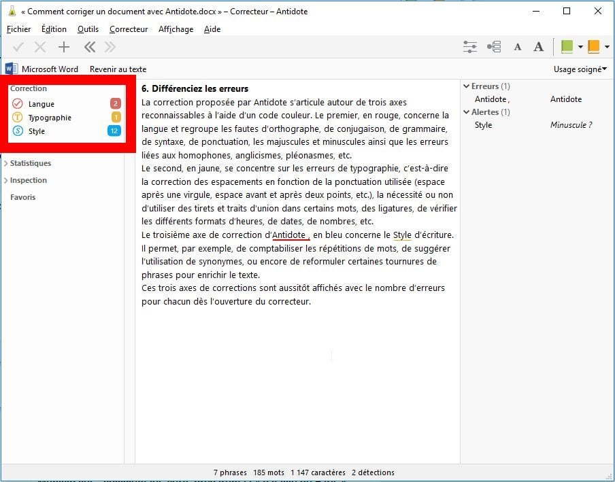
Task: Collapse the Erreurs (1) group
Action: pos(466,86)
